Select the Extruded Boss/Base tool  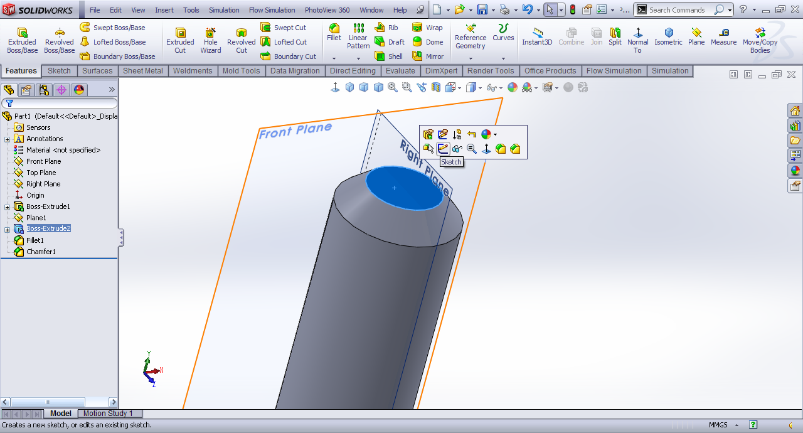tap(22, 41)
